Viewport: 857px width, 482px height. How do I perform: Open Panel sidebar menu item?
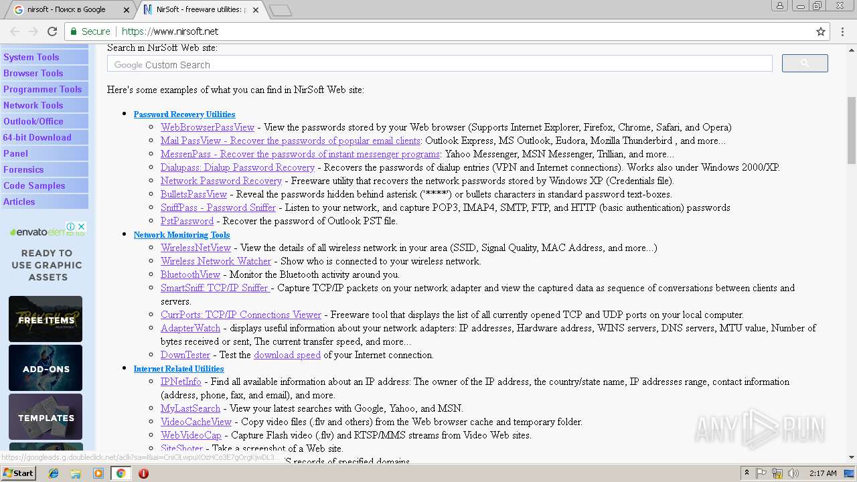pos(44,153)
